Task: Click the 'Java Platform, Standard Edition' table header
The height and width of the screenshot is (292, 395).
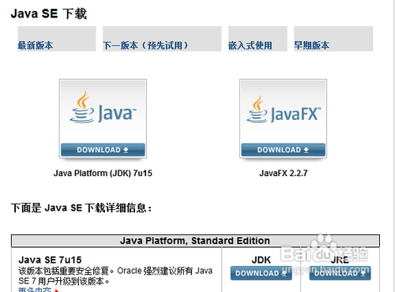Action: (x=195, y=241)
